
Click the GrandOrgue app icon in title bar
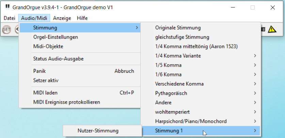tap(7, 7)
